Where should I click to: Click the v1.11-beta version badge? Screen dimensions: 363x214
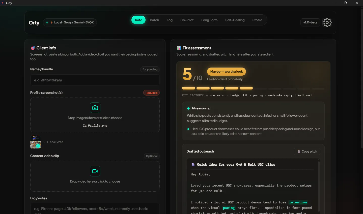coord(310,22)
